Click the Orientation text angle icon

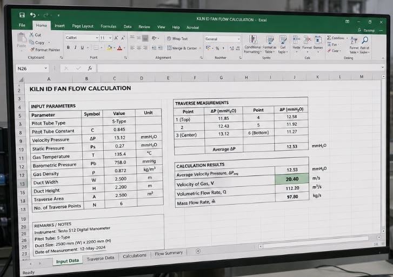154,38
